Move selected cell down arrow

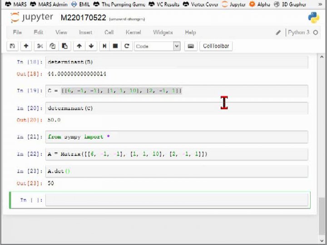tap(91, 46)
